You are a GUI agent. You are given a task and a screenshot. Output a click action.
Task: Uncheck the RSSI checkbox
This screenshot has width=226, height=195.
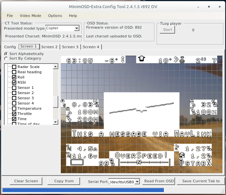(14, 82)
